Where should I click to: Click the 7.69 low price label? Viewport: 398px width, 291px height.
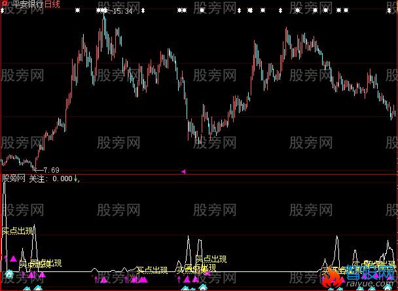(x=52, y=170)
